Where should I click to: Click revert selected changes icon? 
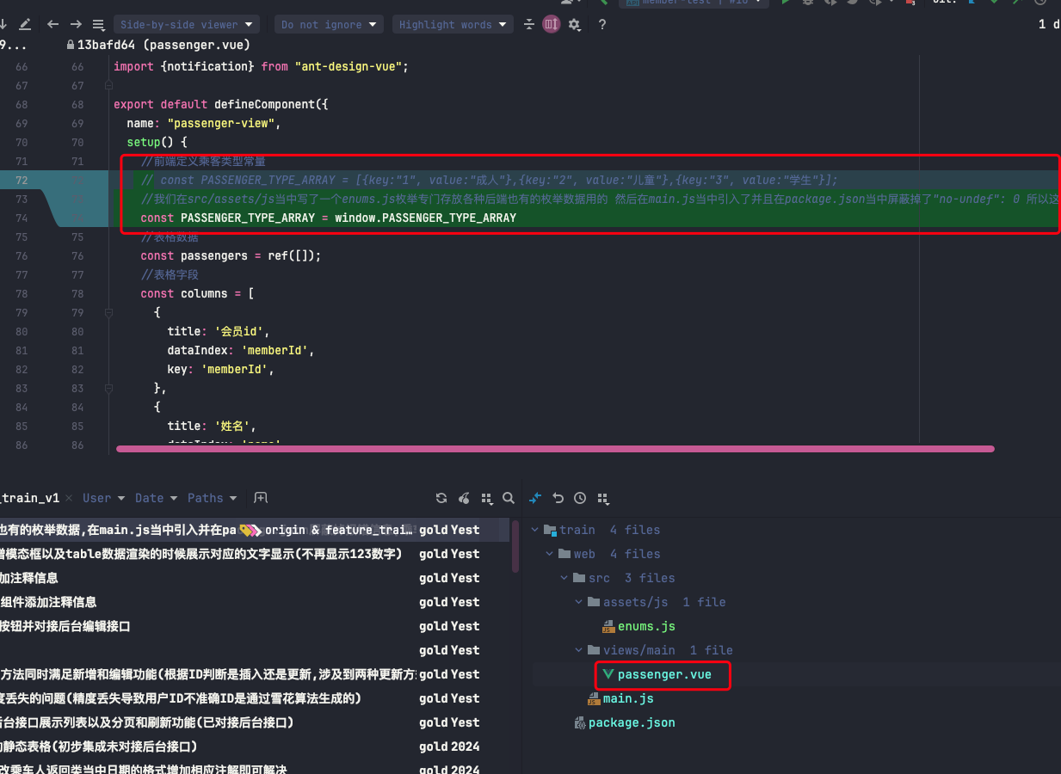pyautogui.click(x=558, y=498)
